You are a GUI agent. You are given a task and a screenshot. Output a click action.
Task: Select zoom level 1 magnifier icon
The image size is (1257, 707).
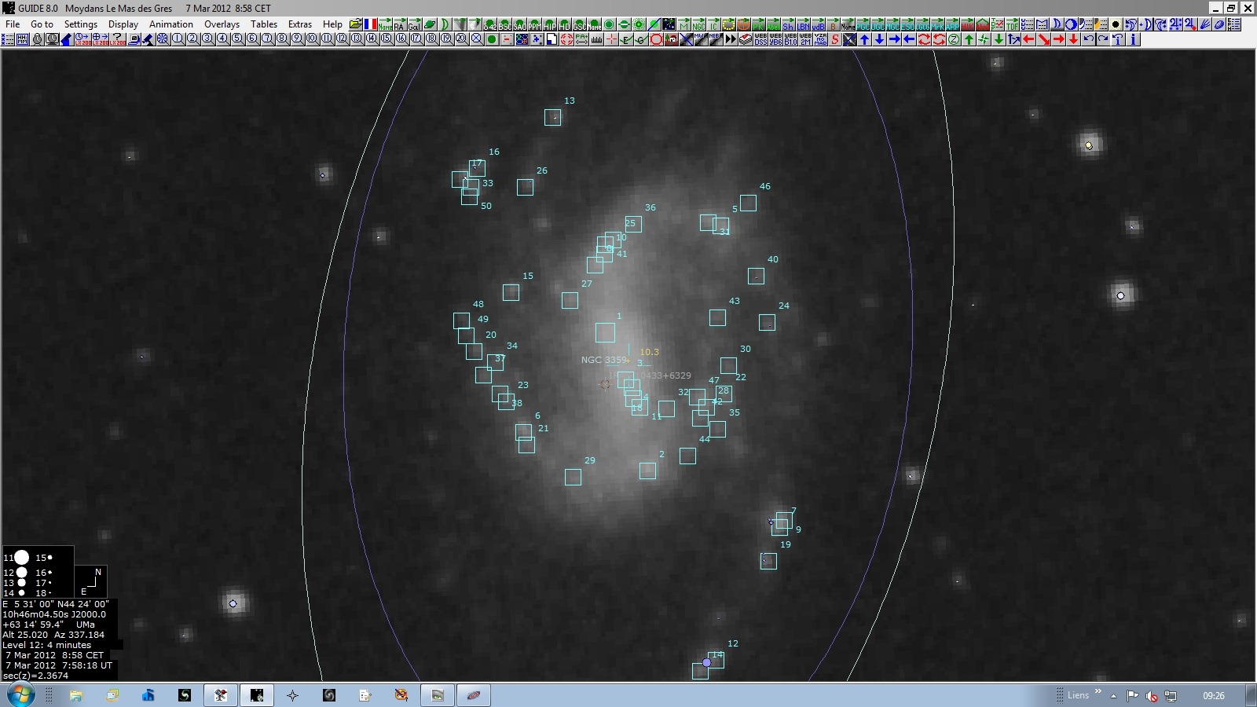pyautogui.click(x=178, y=38)
